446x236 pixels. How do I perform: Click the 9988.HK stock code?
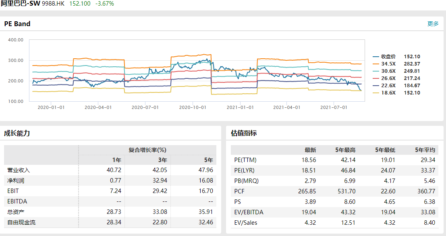click(53, 4)
